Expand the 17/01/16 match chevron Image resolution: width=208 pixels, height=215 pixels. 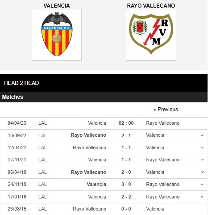202,197
